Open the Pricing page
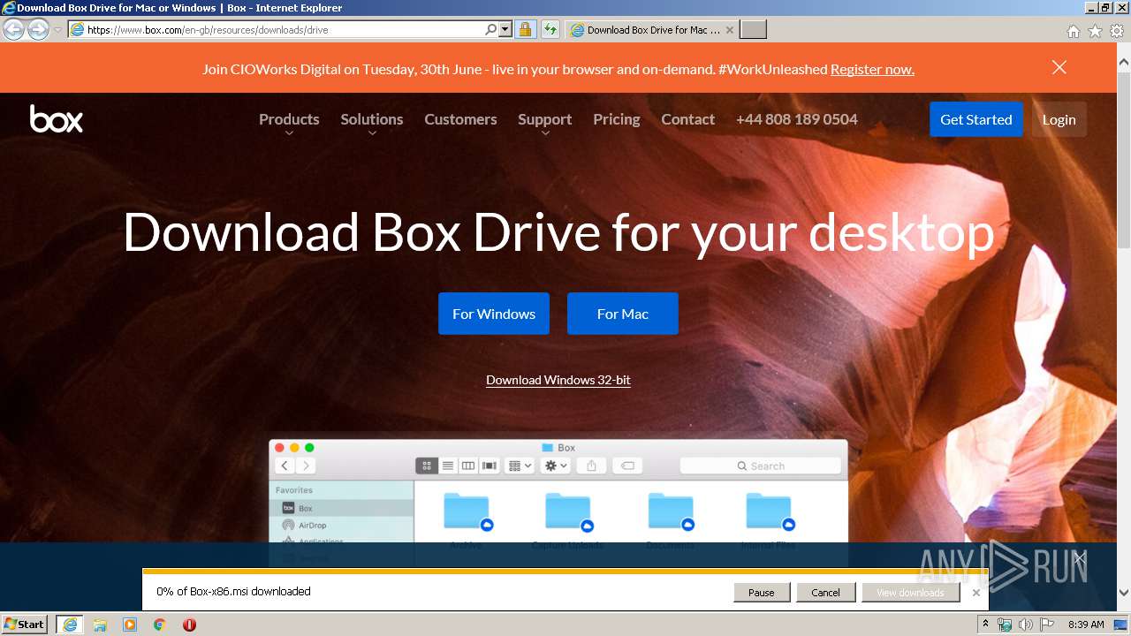The height and width of the screenshot is (636, 1131). pyautogui.click(x=617, y=119)
